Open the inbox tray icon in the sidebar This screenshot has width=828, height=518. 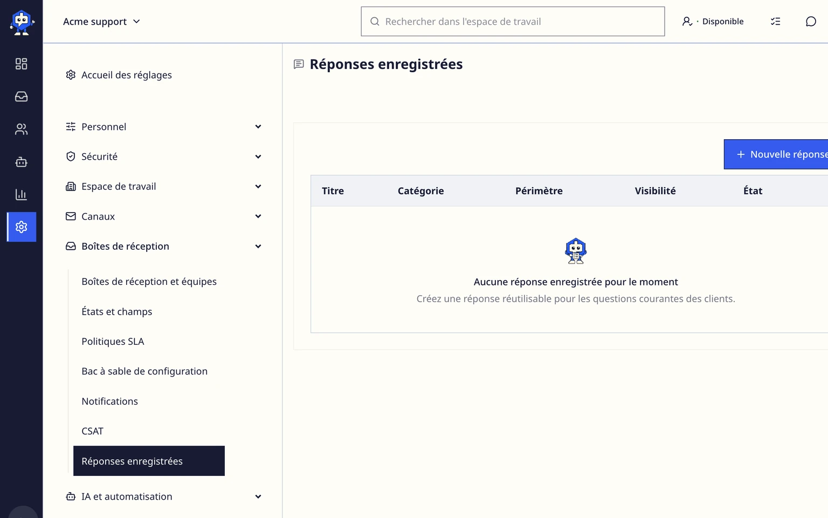pos(21,97)
